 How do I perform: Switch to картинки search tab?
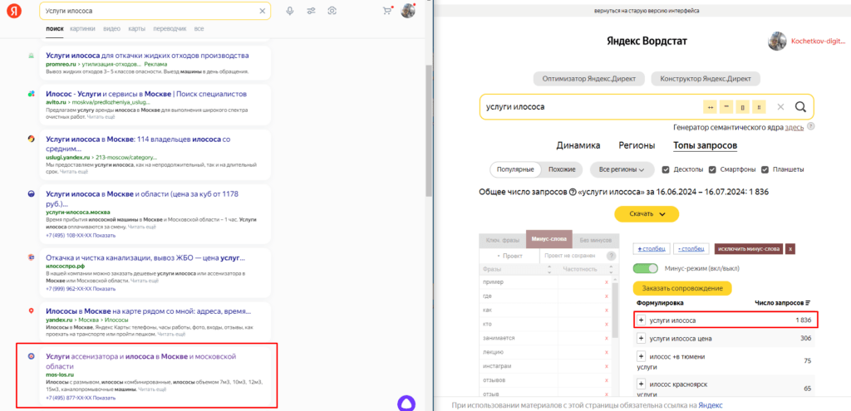point(82,28)
